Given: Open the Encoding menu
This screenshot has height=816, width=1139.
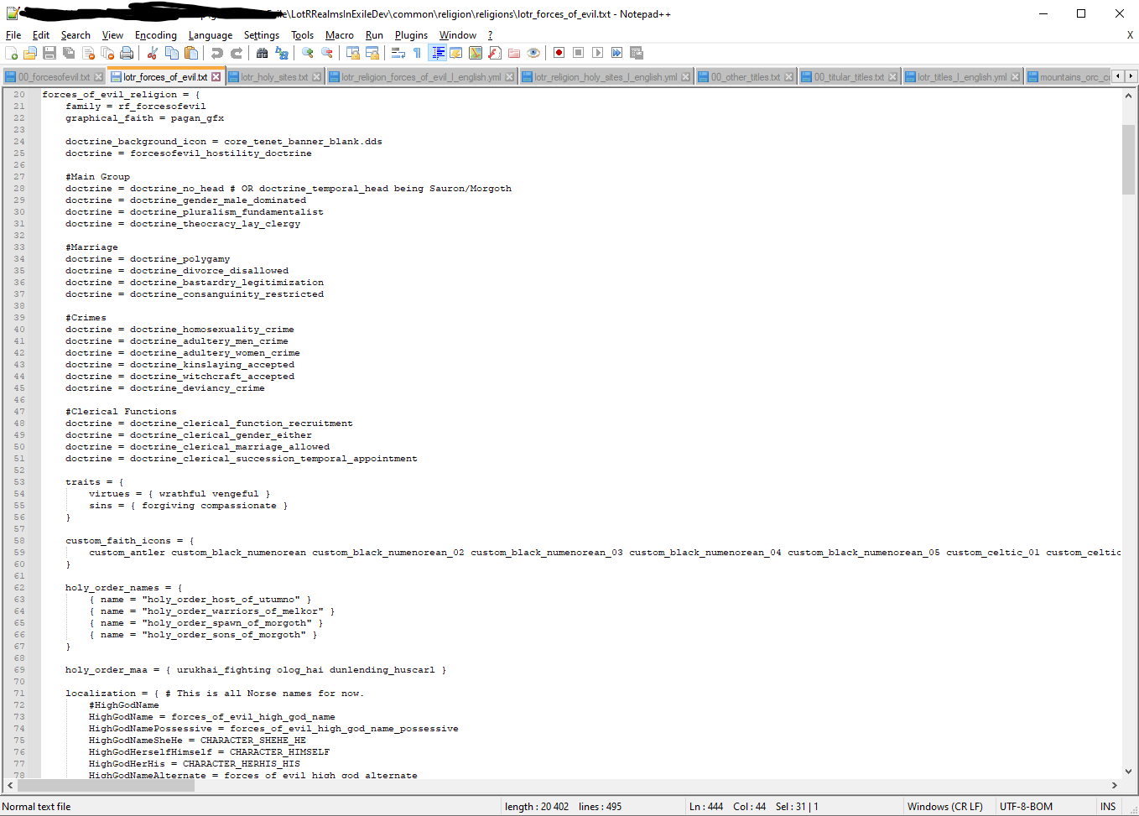Looking at the screenshot, I should pyautogui.click(x=156, y=35).
